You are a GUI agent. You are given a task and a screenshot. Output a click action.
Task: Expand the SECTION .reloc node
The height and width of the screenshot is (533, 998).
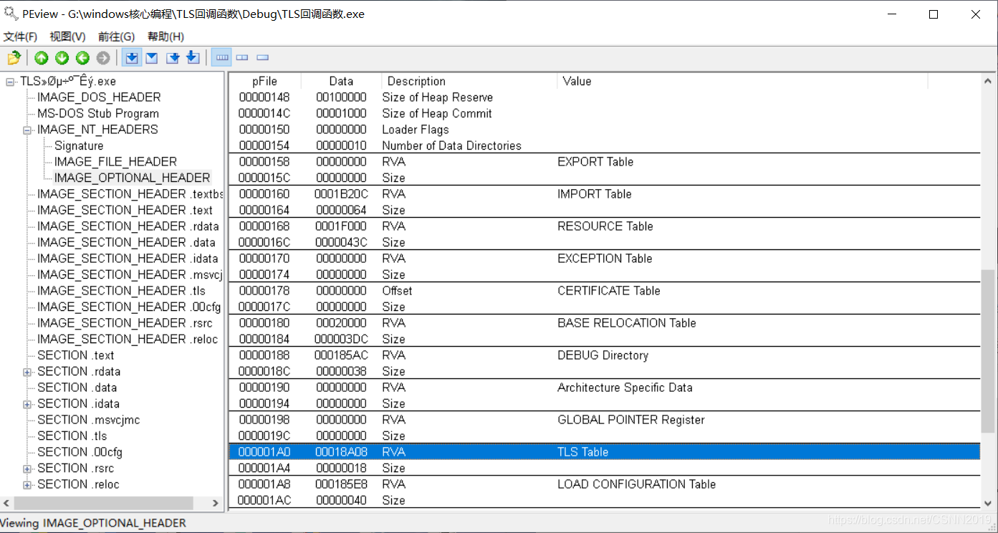click(x=27, y=485)
